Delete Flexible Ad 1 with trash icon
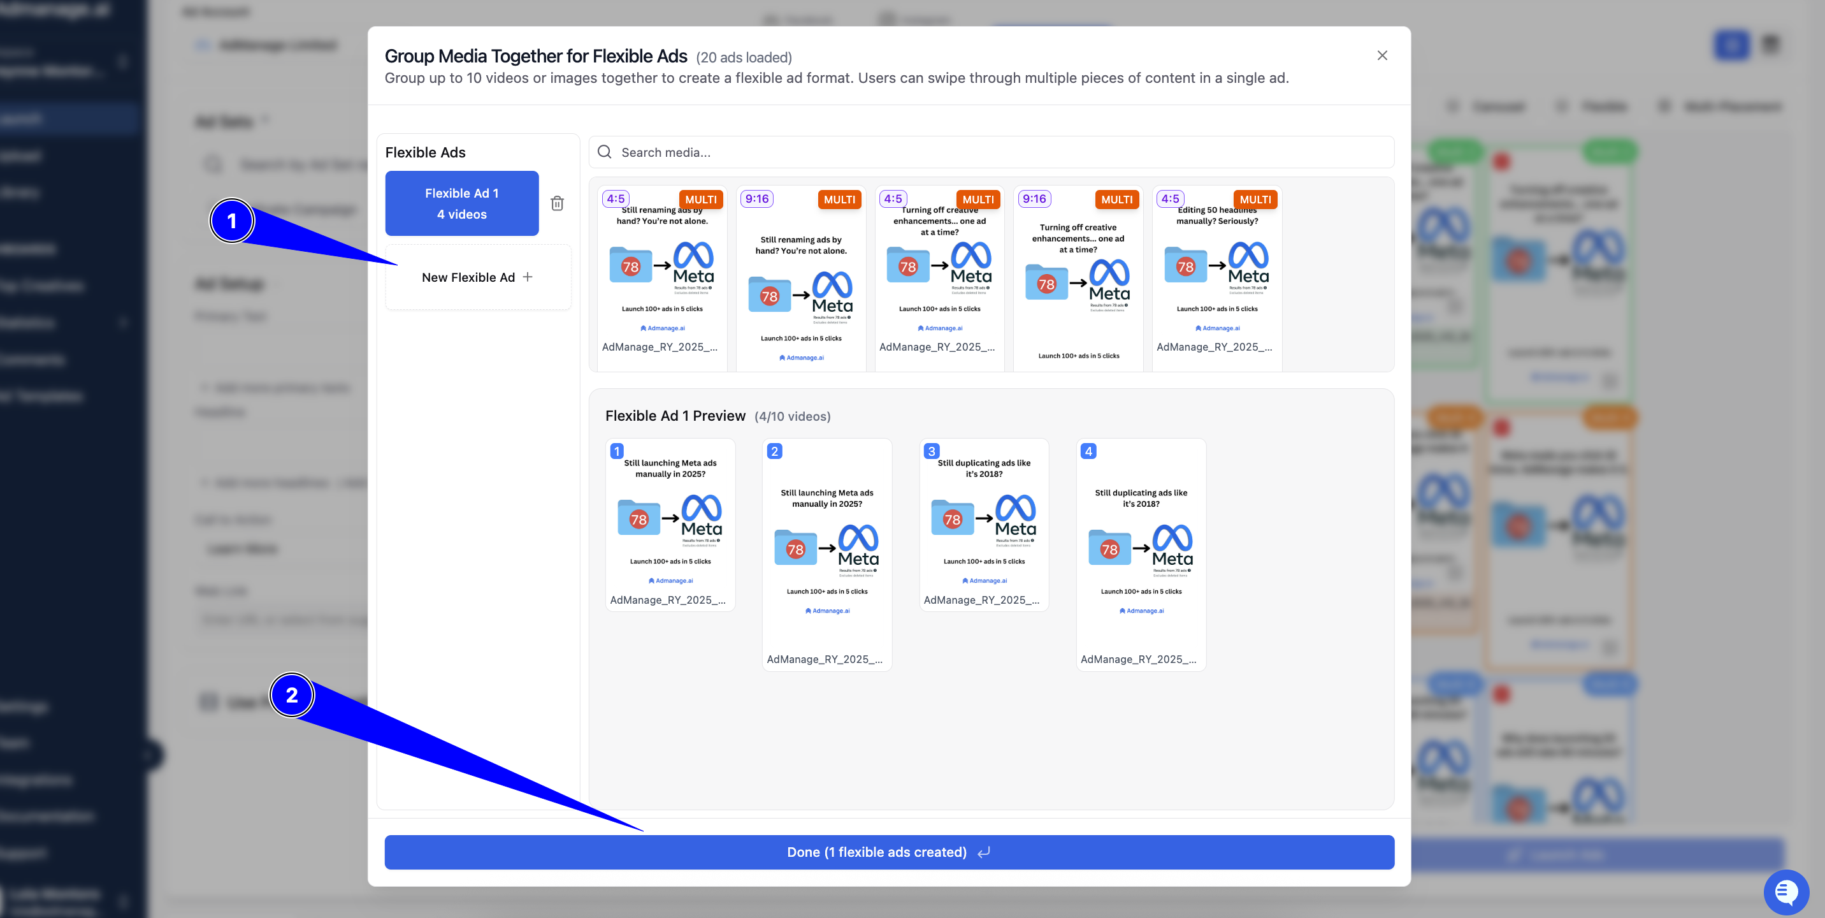 point(558,203)
